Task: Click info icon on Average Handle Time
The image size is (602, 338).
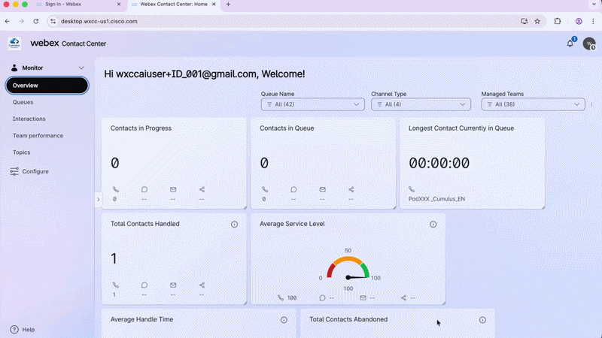Action: click(284, 320)
